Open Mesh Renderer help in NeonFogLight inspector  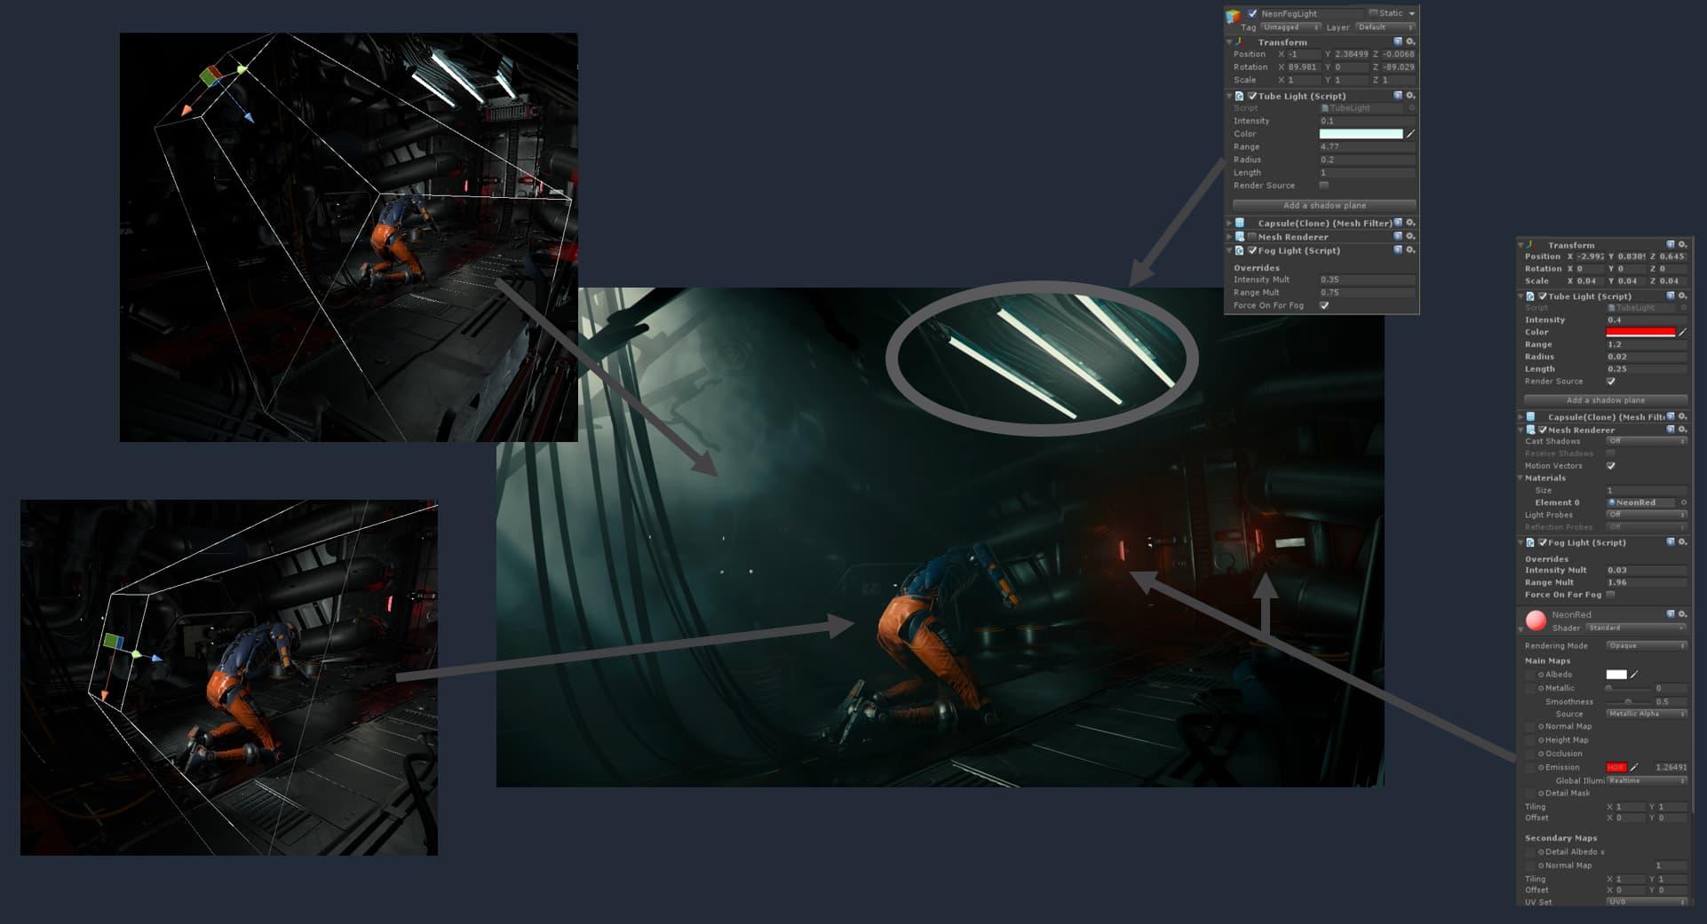[1398, 236]
